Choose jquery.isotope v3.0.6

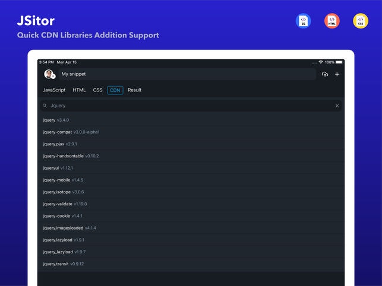coord(191,192)
